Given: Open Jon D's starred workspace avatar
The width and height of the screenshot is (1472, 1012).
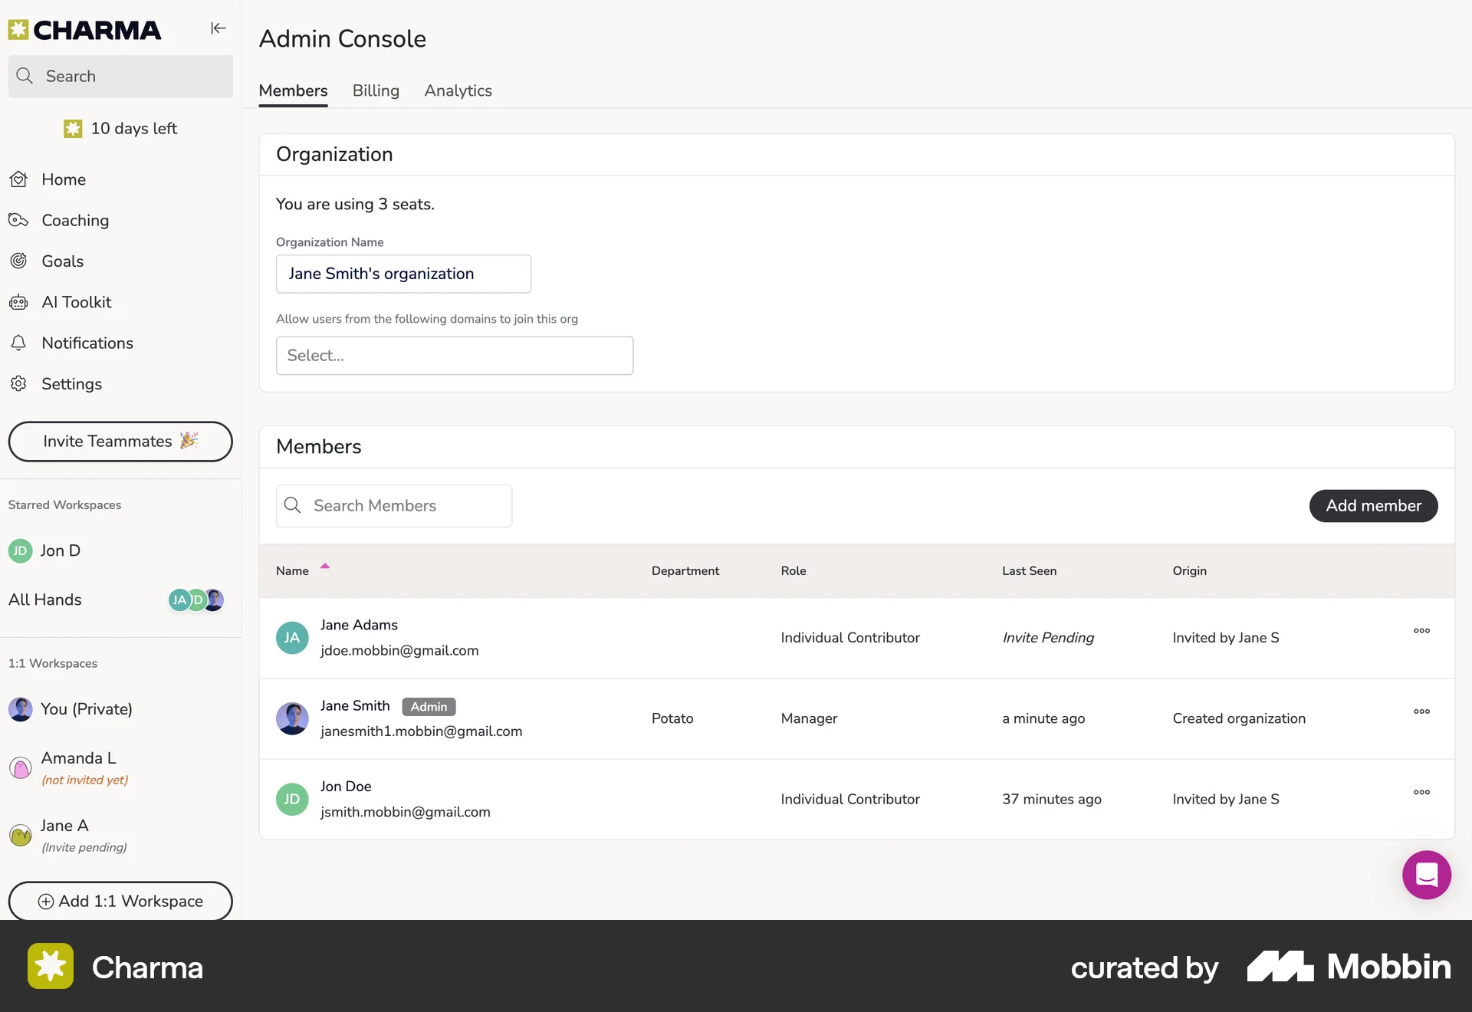Looking at the screenshot, I should [20, 550].
